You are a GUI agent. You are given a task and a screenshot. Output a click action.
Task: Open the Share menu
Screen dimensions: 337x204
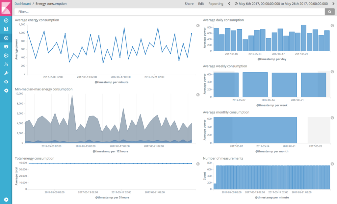(x=189, y=4)
